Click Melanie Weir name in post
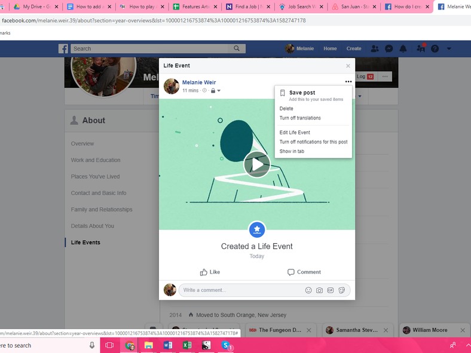This screenshot has height=353, width=471. pyautogui.click(x=199, y=82)
